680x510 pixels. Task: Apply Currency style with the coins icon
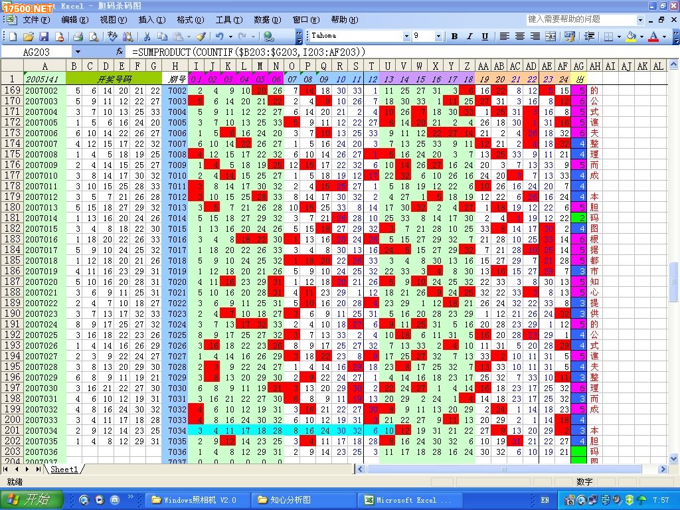tap(569, 37)
